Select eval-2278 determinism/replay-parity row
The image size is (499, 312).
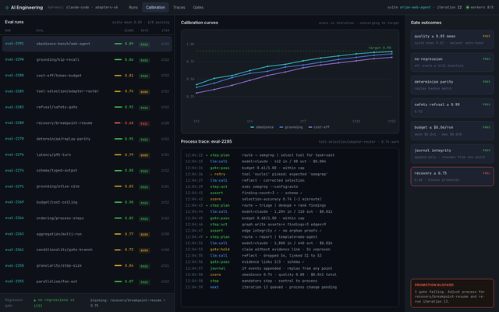[x=87, y=139]
